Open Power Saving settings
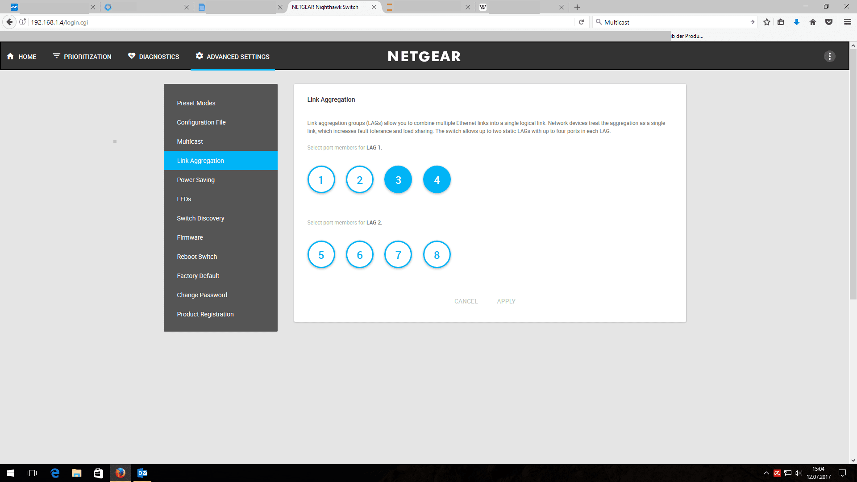Viewport: 857px width, 482px height. [x=220, y=180]
